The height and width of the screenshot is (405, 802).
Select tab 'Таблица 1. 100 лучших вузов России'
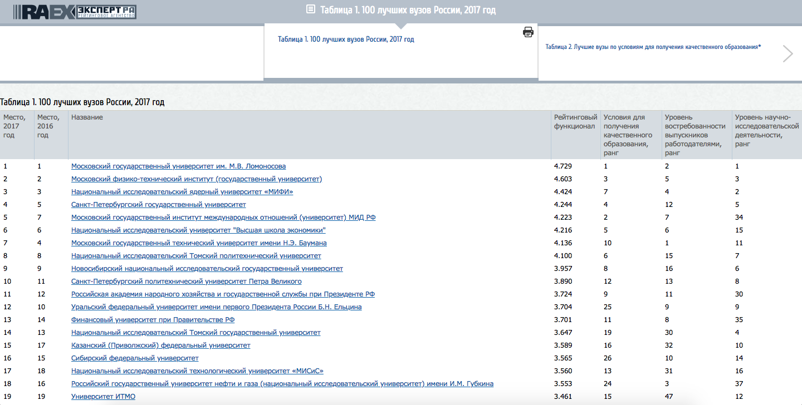coord(346,39)
